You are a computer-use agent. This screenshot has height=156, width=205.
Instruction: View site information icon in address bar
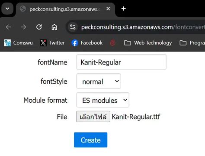(73, 27)
